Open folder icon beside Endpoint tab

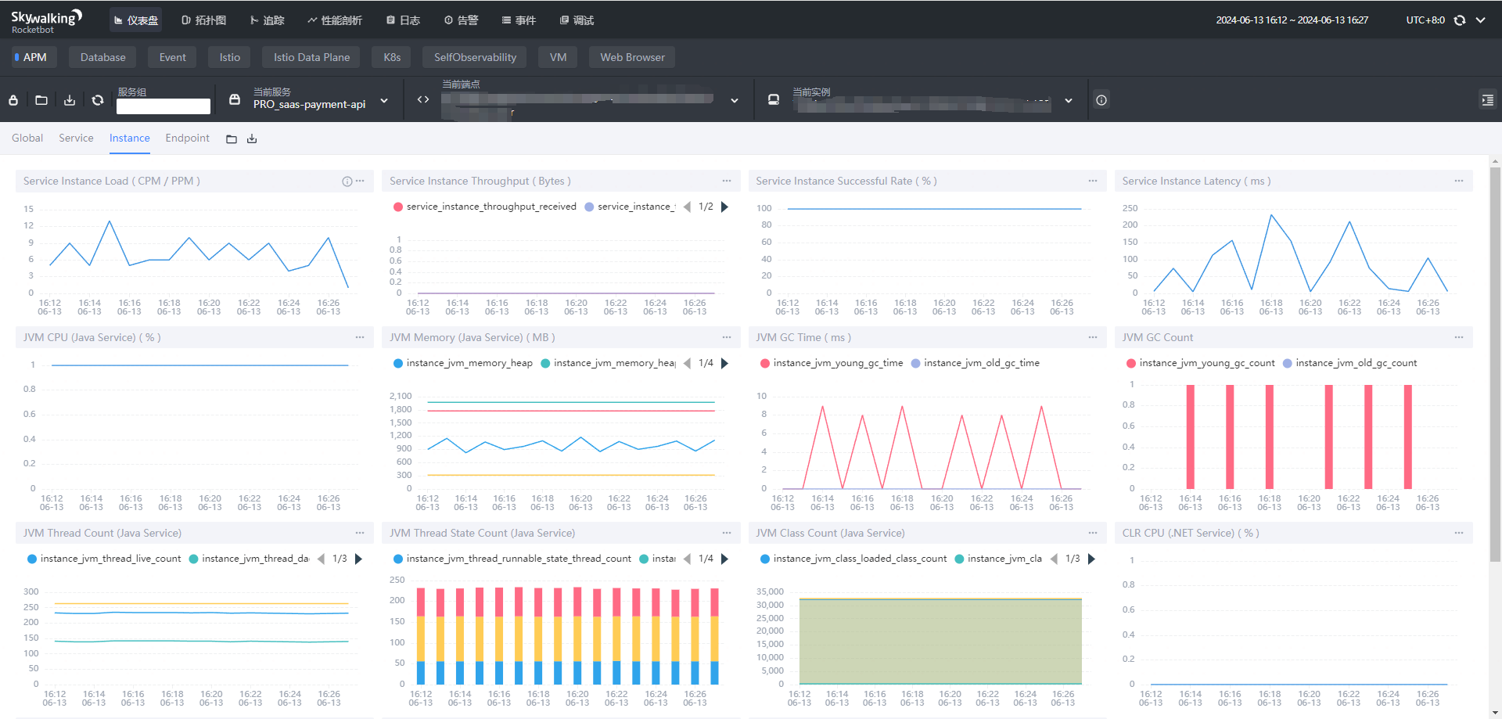coord(232,139)
